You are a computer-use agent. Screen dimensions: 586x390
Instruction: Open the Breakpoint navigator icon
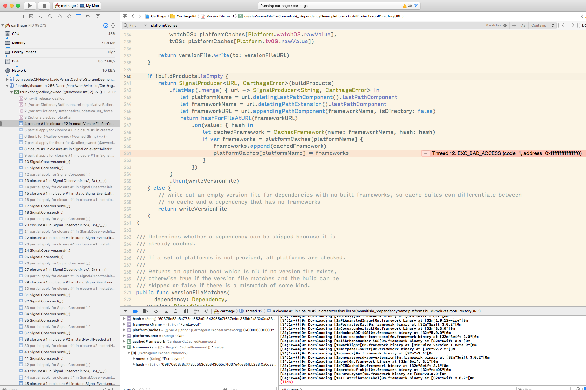(88, 16)
